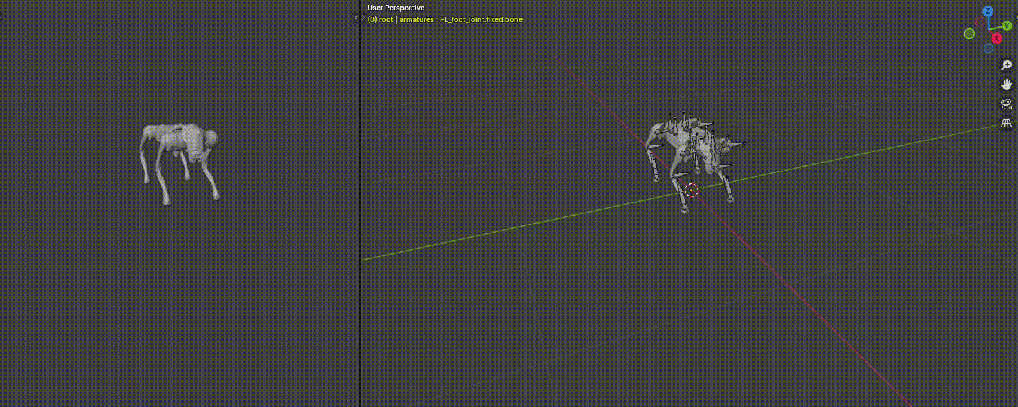The height and width of the screenshot is (407, 1018).
Task: Expand left viewport's sidebar via right-edge chevron
Action: (x=356, y=17)
